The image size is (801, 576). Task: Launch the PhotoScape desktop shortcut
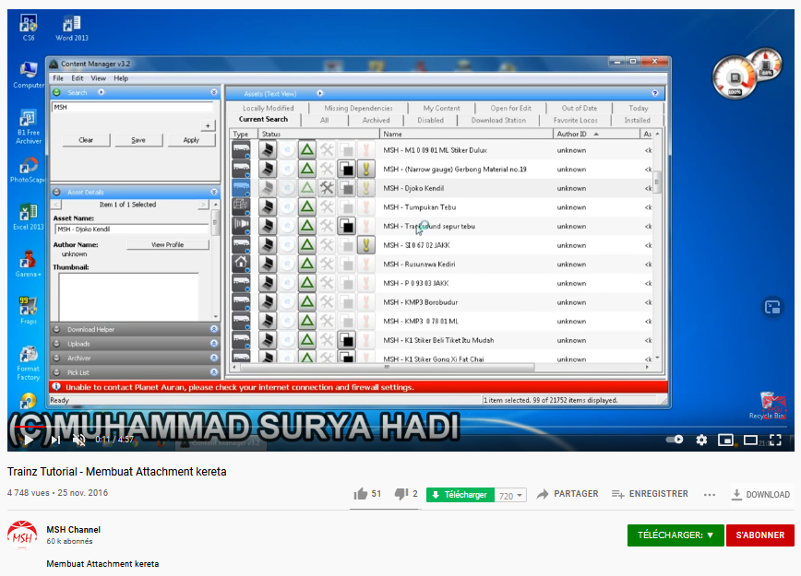click(x=28, y=170)
